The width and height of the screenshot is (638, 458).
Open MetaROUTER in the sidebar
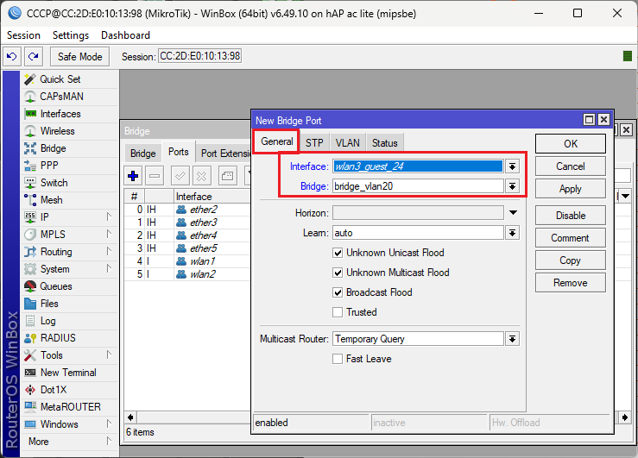click(x=69, y=407)
